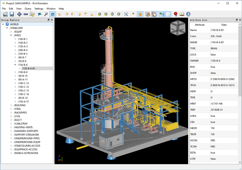Click the zoom to fit icon

pos(126,14)
